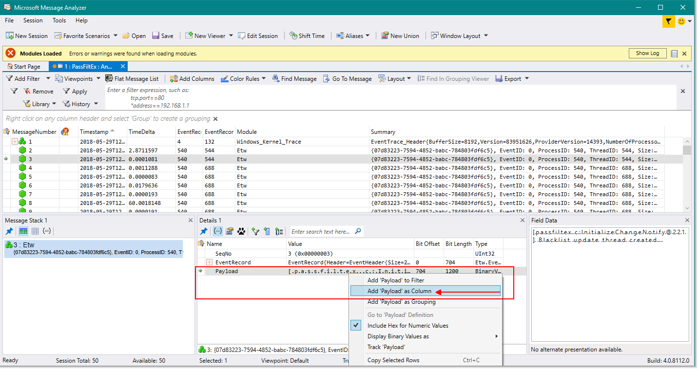Click the Find Message button
The image size is (698, 369).
(294, 78)
